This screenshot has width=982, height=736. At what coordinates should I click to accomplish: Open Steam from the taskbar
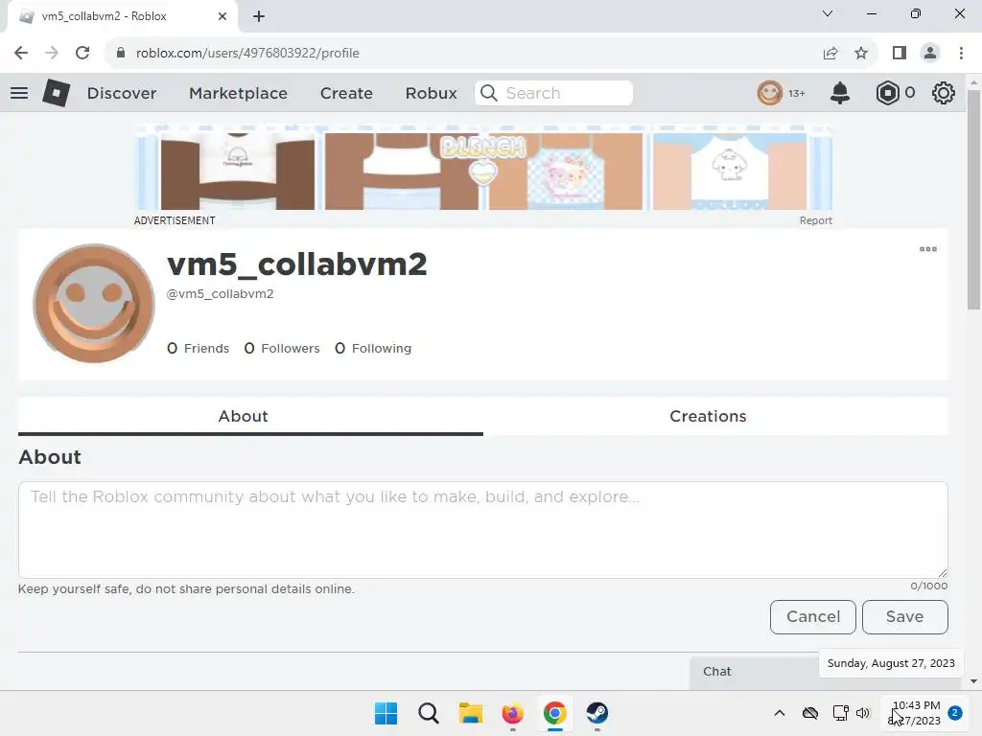pyautogui.click(x=596, y=713)
